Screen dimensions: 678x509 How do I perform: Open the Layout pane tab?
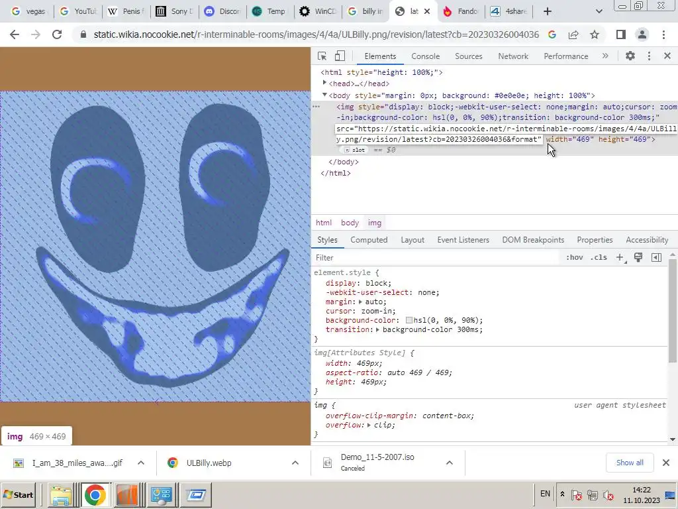(412, 240)
